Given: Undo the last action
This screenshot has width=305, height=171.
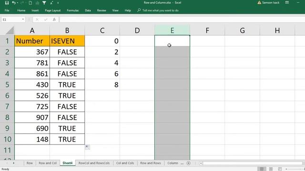Looking at the screenshot, I should pos(14,3).
